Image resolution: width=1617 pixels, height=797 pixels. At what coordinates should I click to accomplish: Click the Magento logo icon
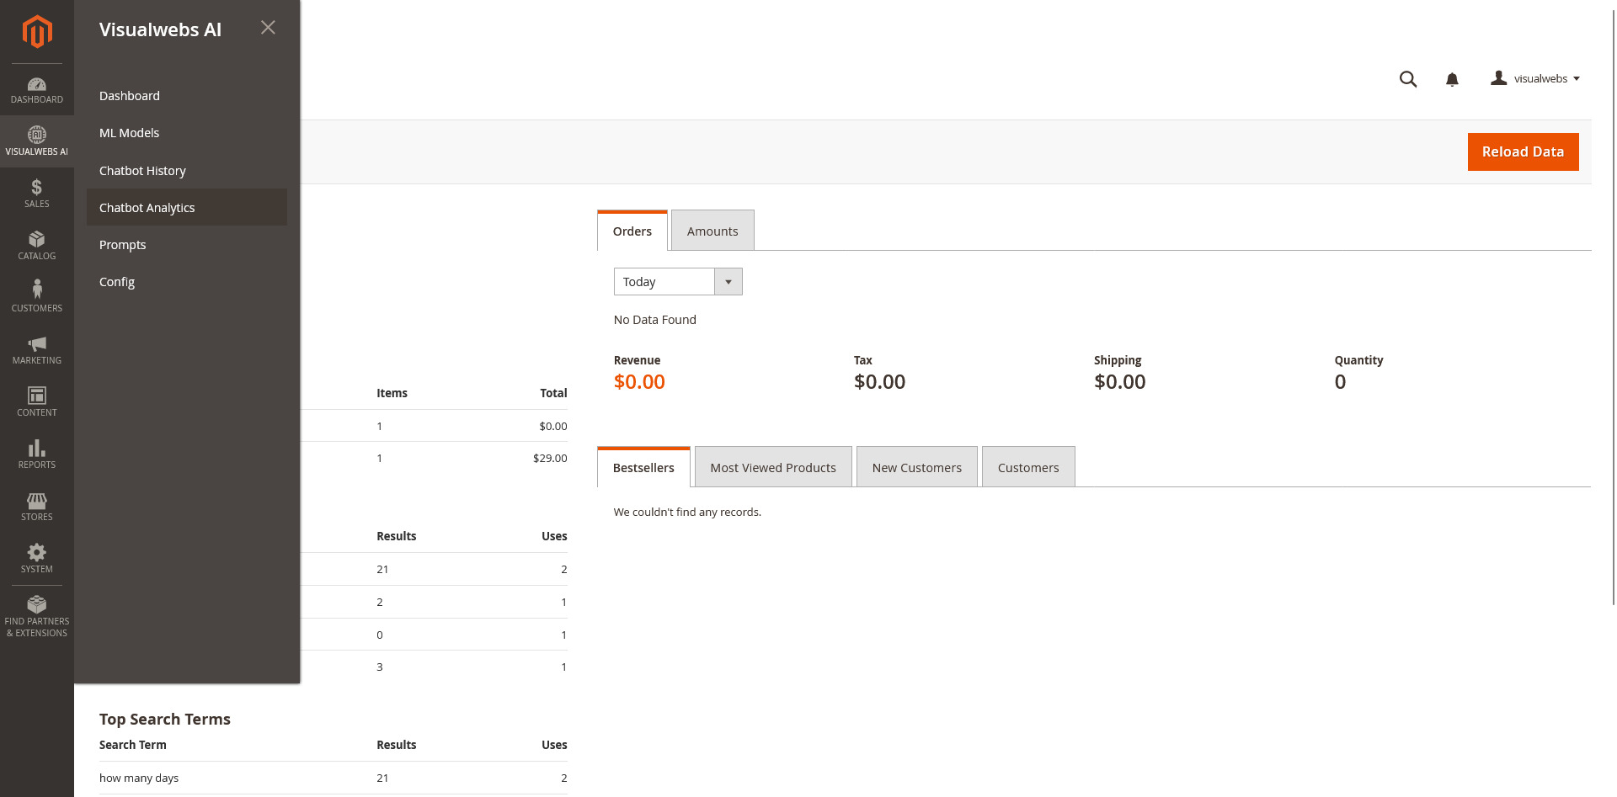pos(37,32)
